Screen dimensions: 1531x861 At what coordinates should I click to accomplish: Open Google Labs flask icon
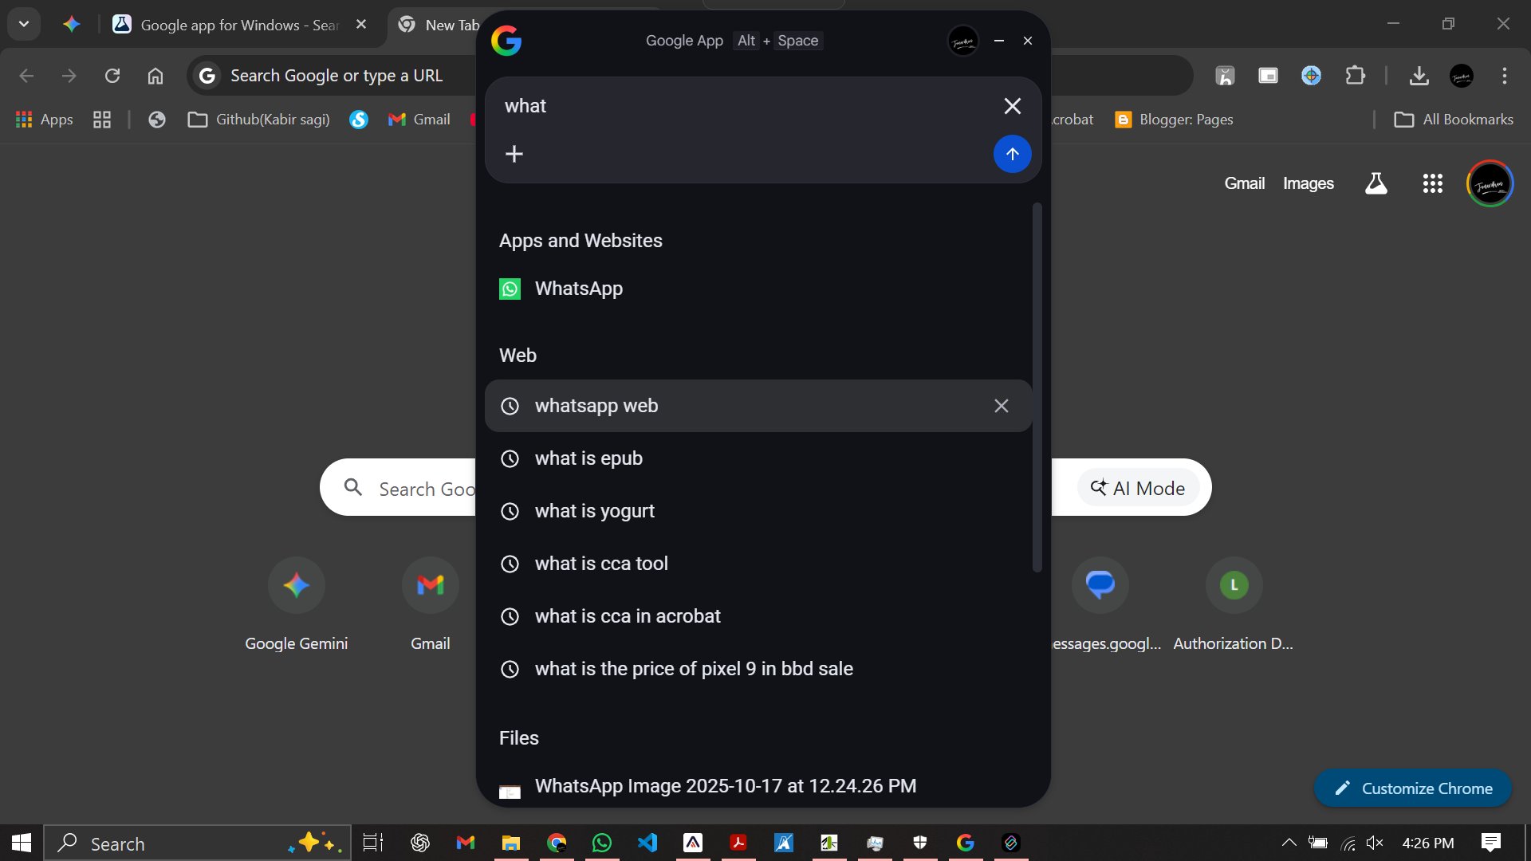click(x=1376, y=184)
